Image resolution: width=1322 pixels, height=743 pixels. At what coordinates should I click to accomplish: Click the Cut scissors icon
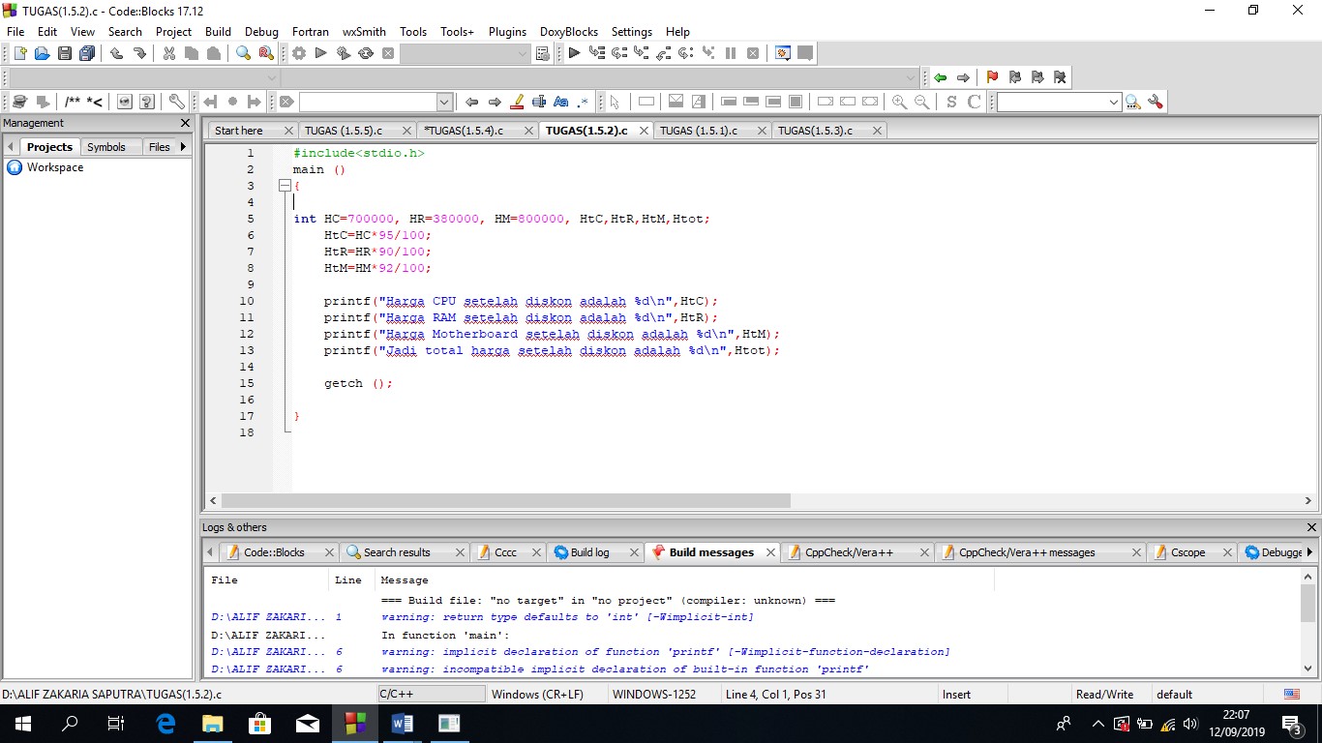coord(169,53)
